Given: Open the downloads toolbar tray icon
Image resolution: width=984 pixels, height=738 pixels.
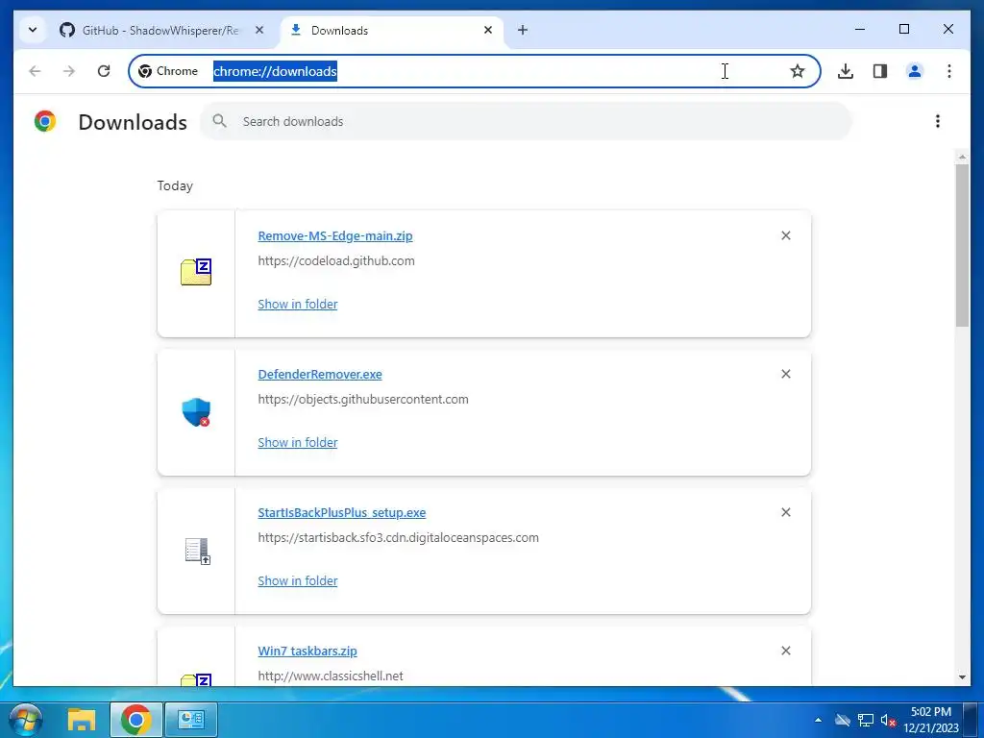Looking at the screenshot, I should 846,71.
